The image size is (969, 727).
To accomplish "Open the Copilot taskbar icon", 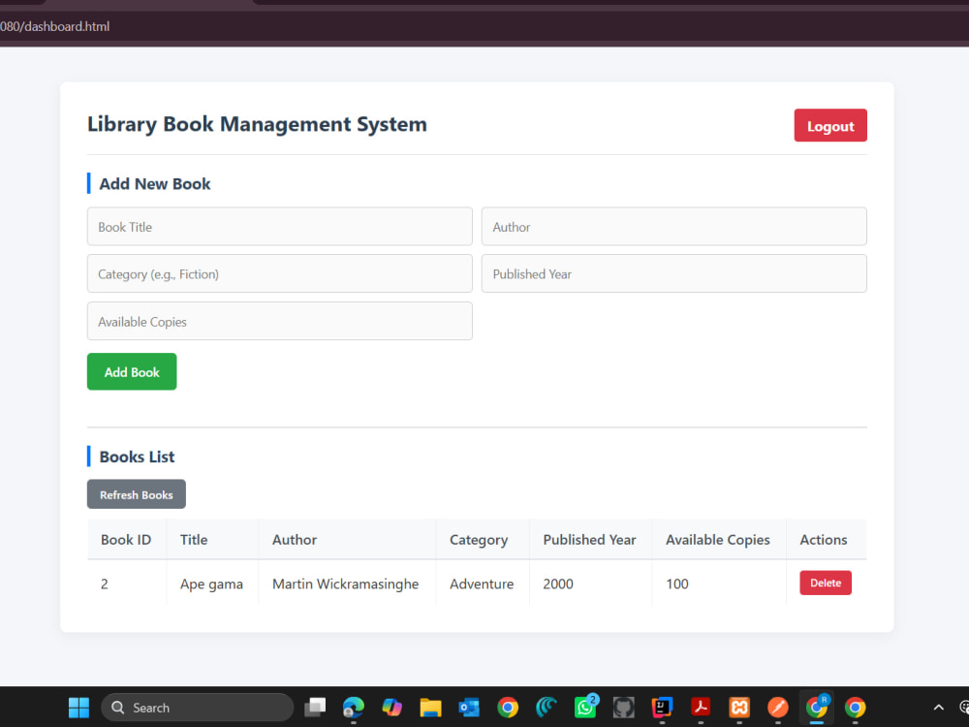I will [391, 707].
